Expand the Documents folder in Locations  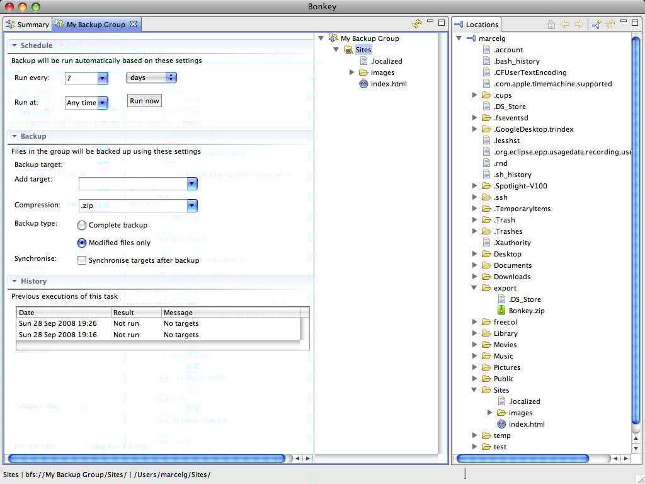pyautogui.click(x=475, y=265)
